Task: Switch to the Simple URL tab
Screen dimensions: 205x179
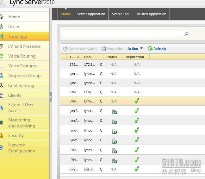Action: click(121, 14)
